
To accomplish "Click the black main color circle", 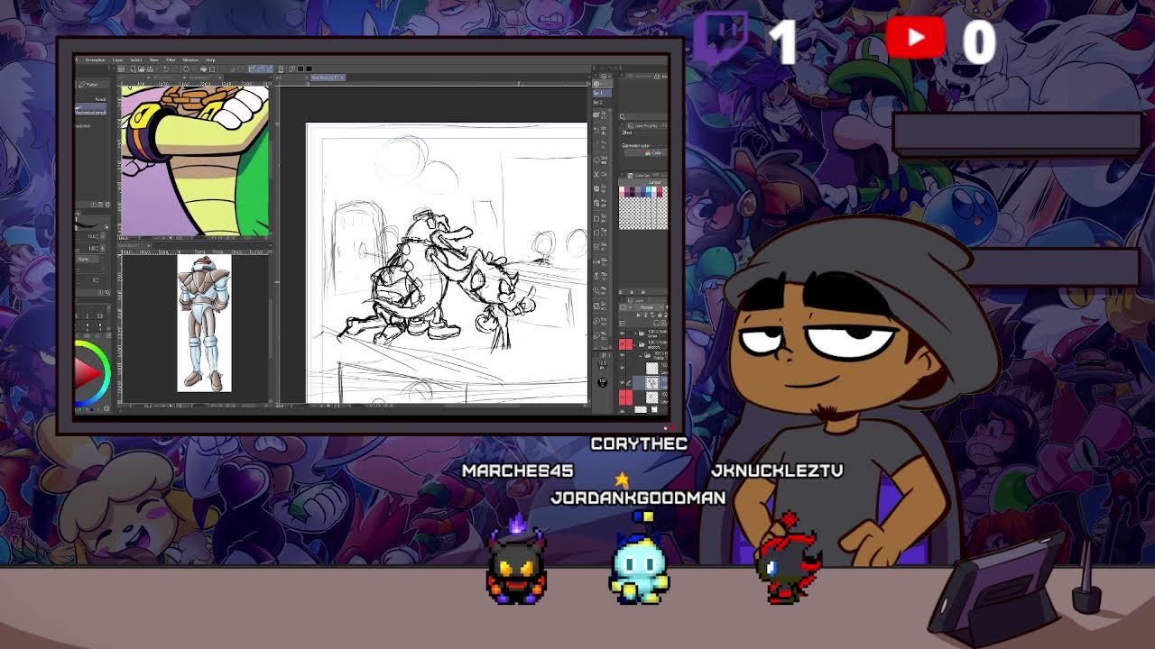I will pos(602,382).
